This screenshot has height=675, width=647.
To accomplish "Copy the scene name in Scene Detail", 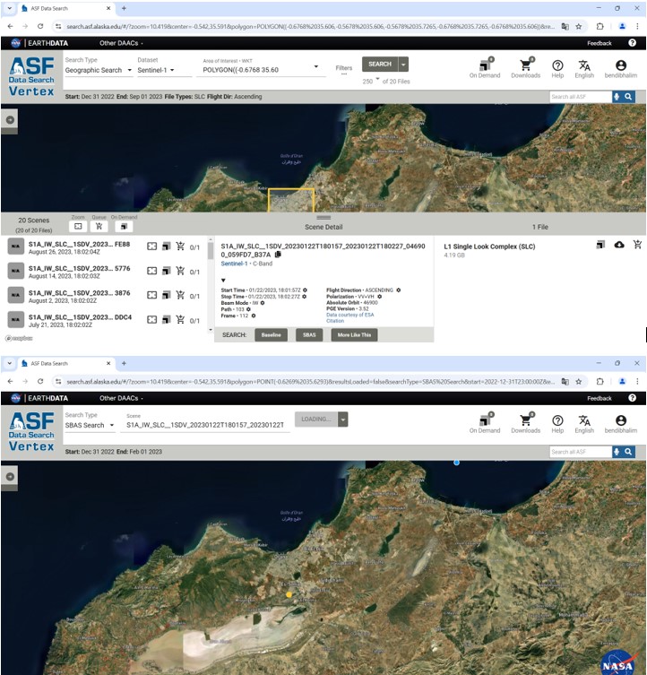I will coord(278,255).
